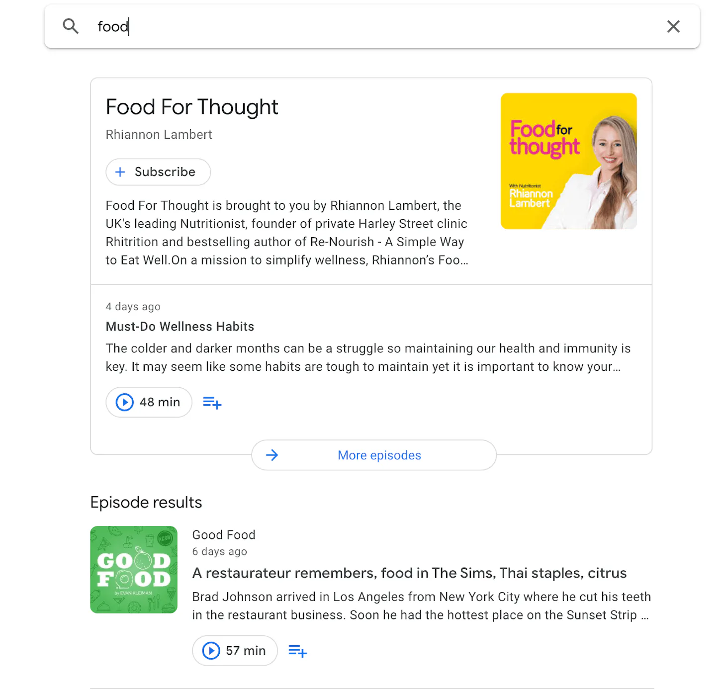The height and width of the screenshot is (690, 720).
Task: Subscribe to Food For Thought podcast
Action: pyautogui.click(x=158, y=172)
